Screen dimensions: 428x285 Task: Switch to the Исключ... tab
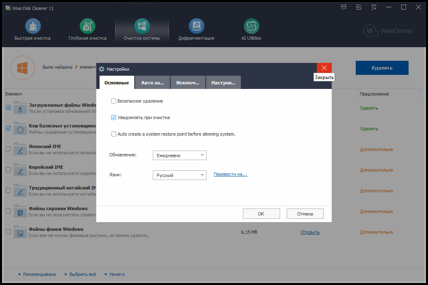point(188,82)
